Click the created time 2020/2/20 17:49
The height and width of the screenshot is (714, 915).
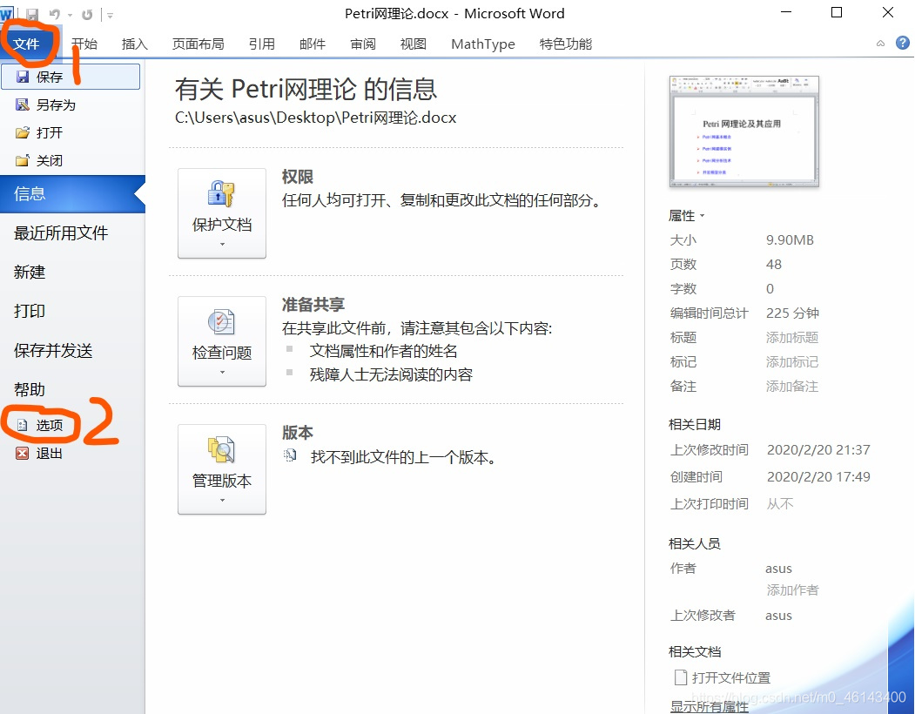(818, 476)
